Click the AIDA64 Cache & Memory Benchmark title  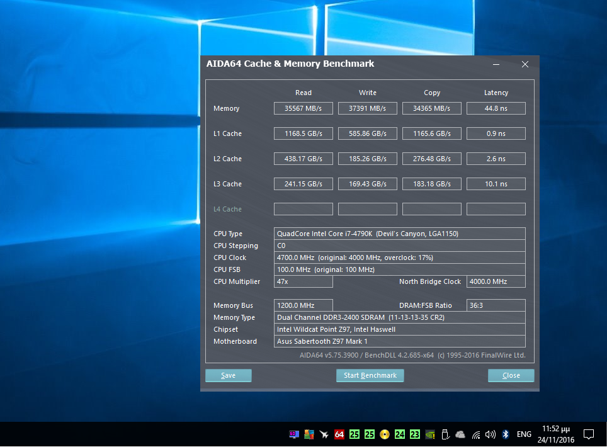point(290,64)
